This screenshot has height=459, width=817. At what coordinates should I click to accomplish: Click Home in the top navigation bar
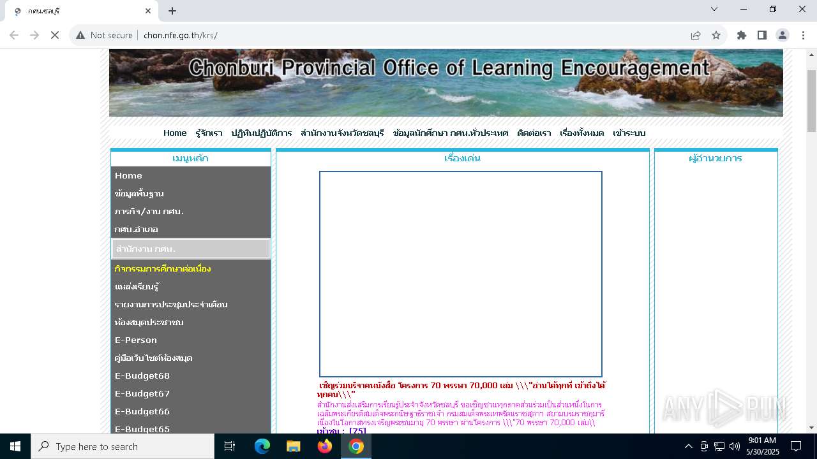pyautogui.click(x=175, y=133)
